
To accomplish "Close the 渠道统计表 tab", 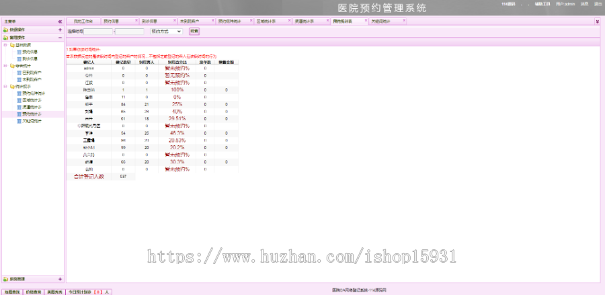I will [x=327, y=20].
